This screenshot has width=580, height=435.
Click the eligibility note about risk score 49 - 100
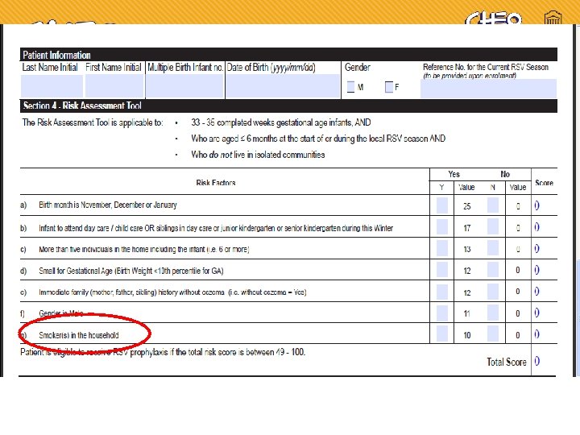click(163, 352)
